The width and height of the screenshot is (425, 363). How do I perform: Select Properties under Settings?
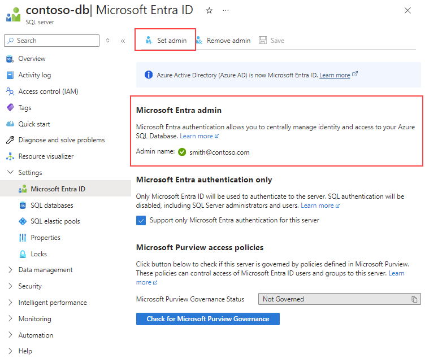[46, 238]
